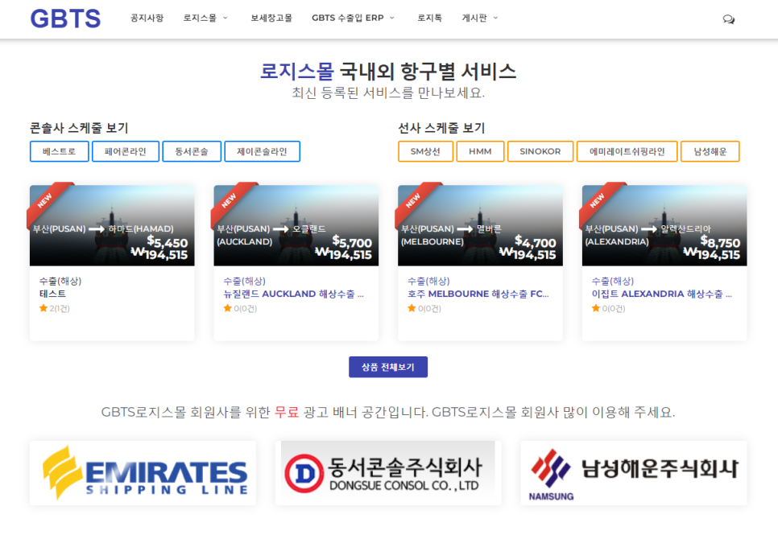Click the Emirates Shipping Line banner
This screenshot has width=778, height=539.
point(143,474)
